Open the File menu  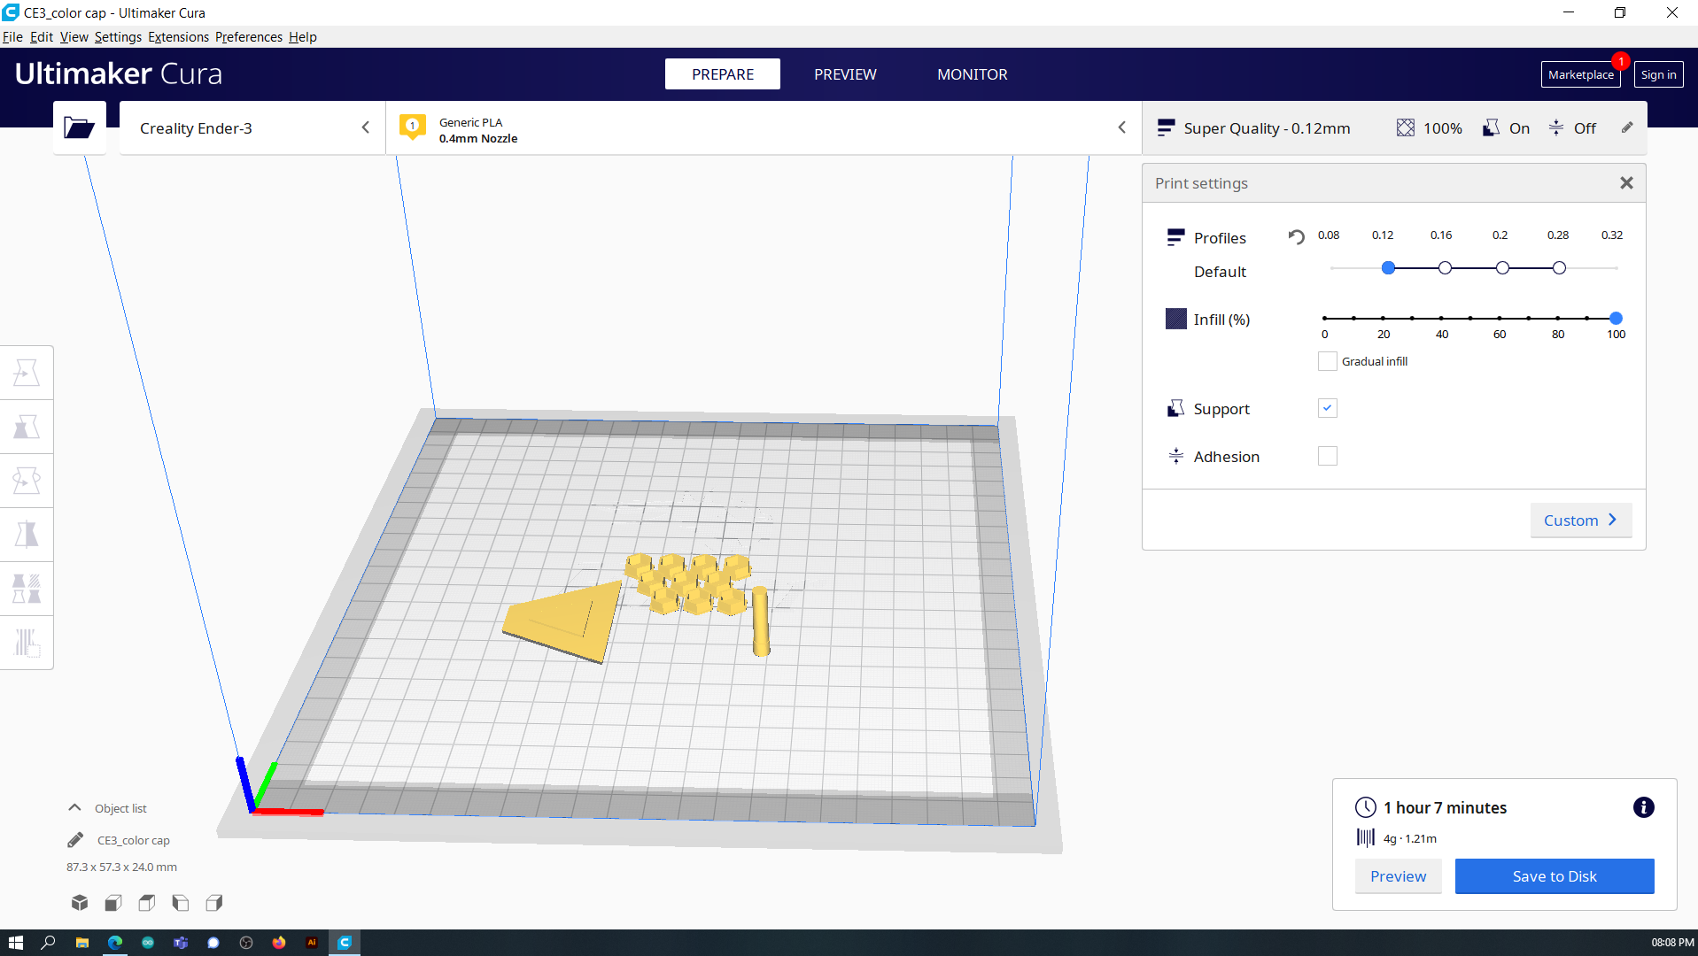pyautogui.click(x=12, y=37)
